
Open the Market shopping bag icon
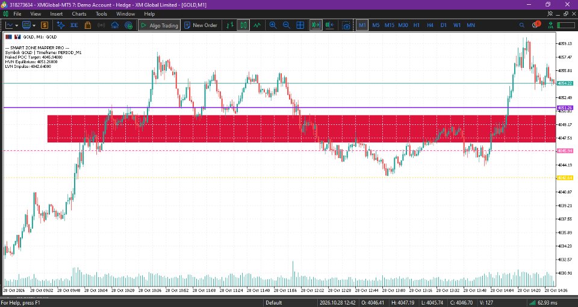pos(88,25)
